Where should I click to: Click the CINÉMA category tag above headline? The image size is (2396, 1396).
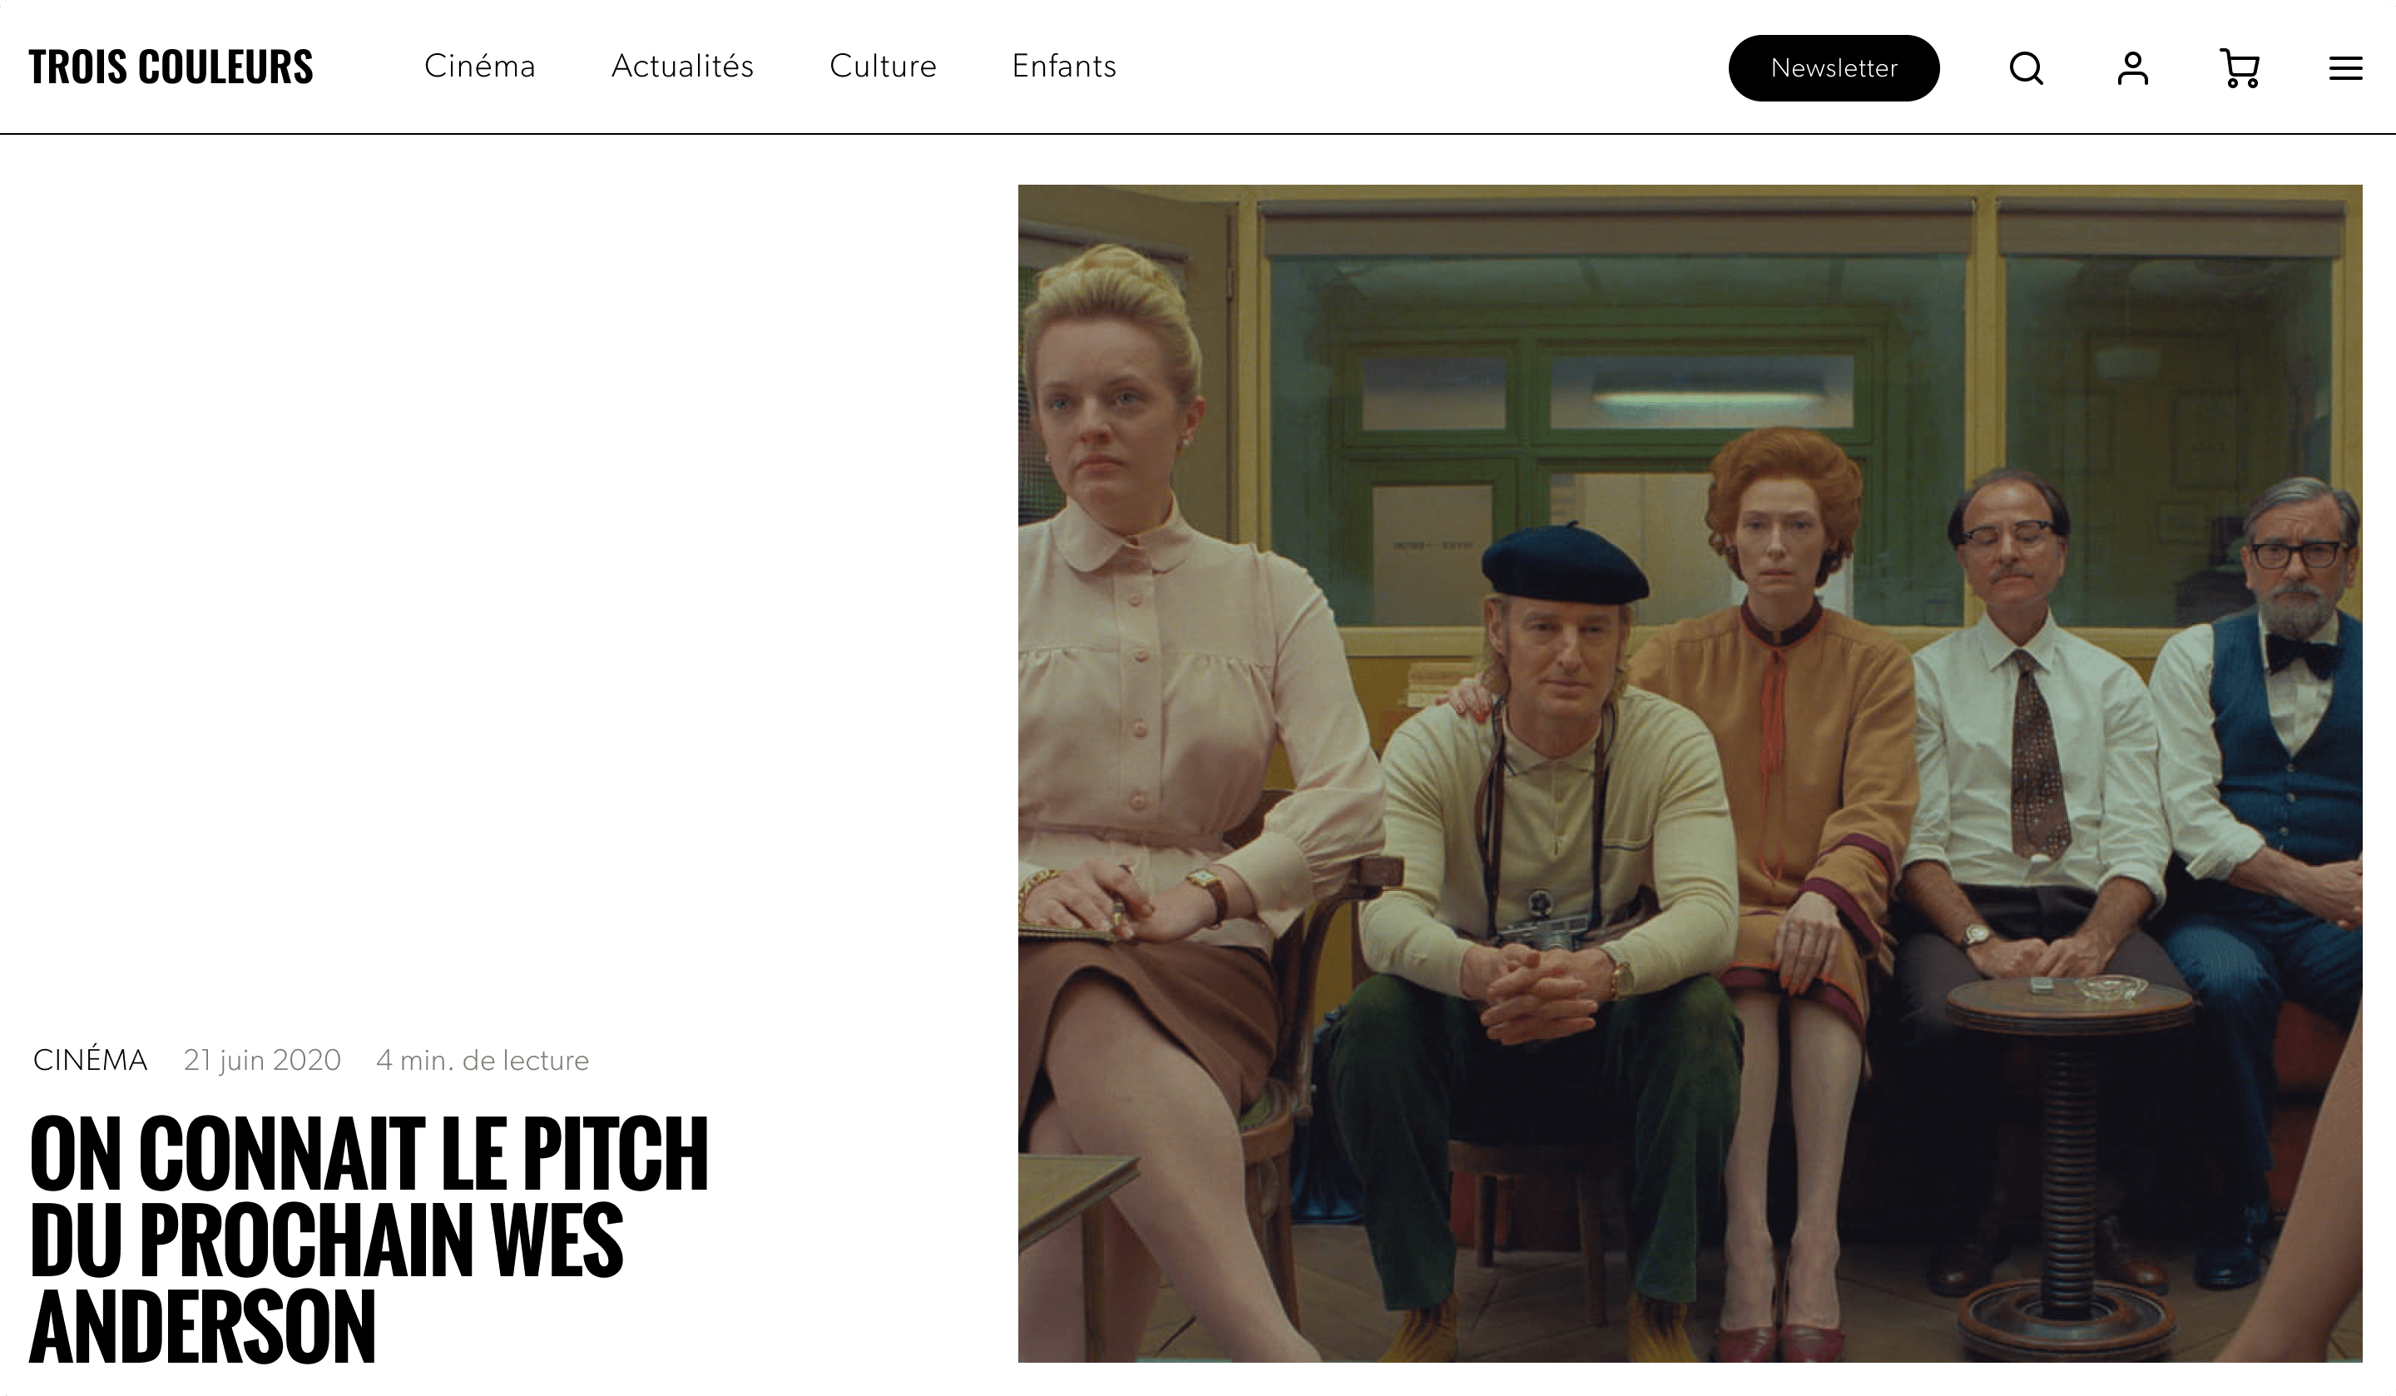[91, 1061]
